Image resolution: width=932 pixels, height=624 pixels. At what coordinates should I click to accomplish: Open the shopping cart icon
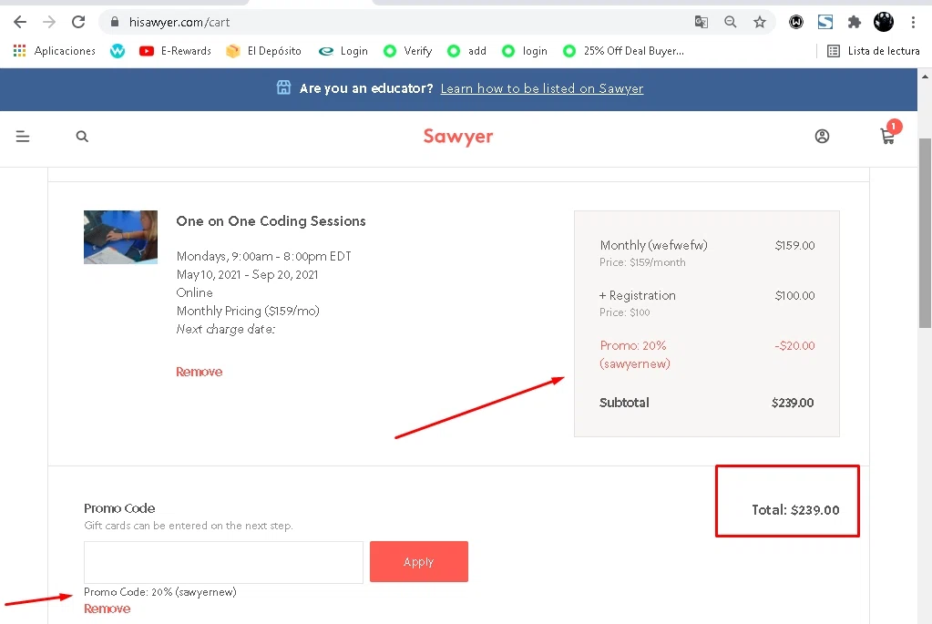888,137
